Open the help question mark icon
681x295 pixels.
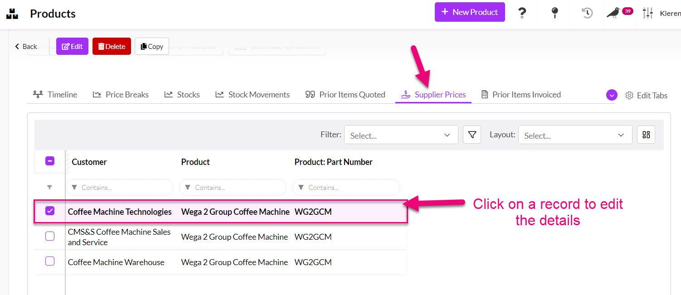click(x=522, y=13)
